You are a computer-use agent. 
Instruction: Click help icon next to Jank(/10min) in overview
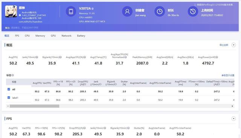pos(37,57)
